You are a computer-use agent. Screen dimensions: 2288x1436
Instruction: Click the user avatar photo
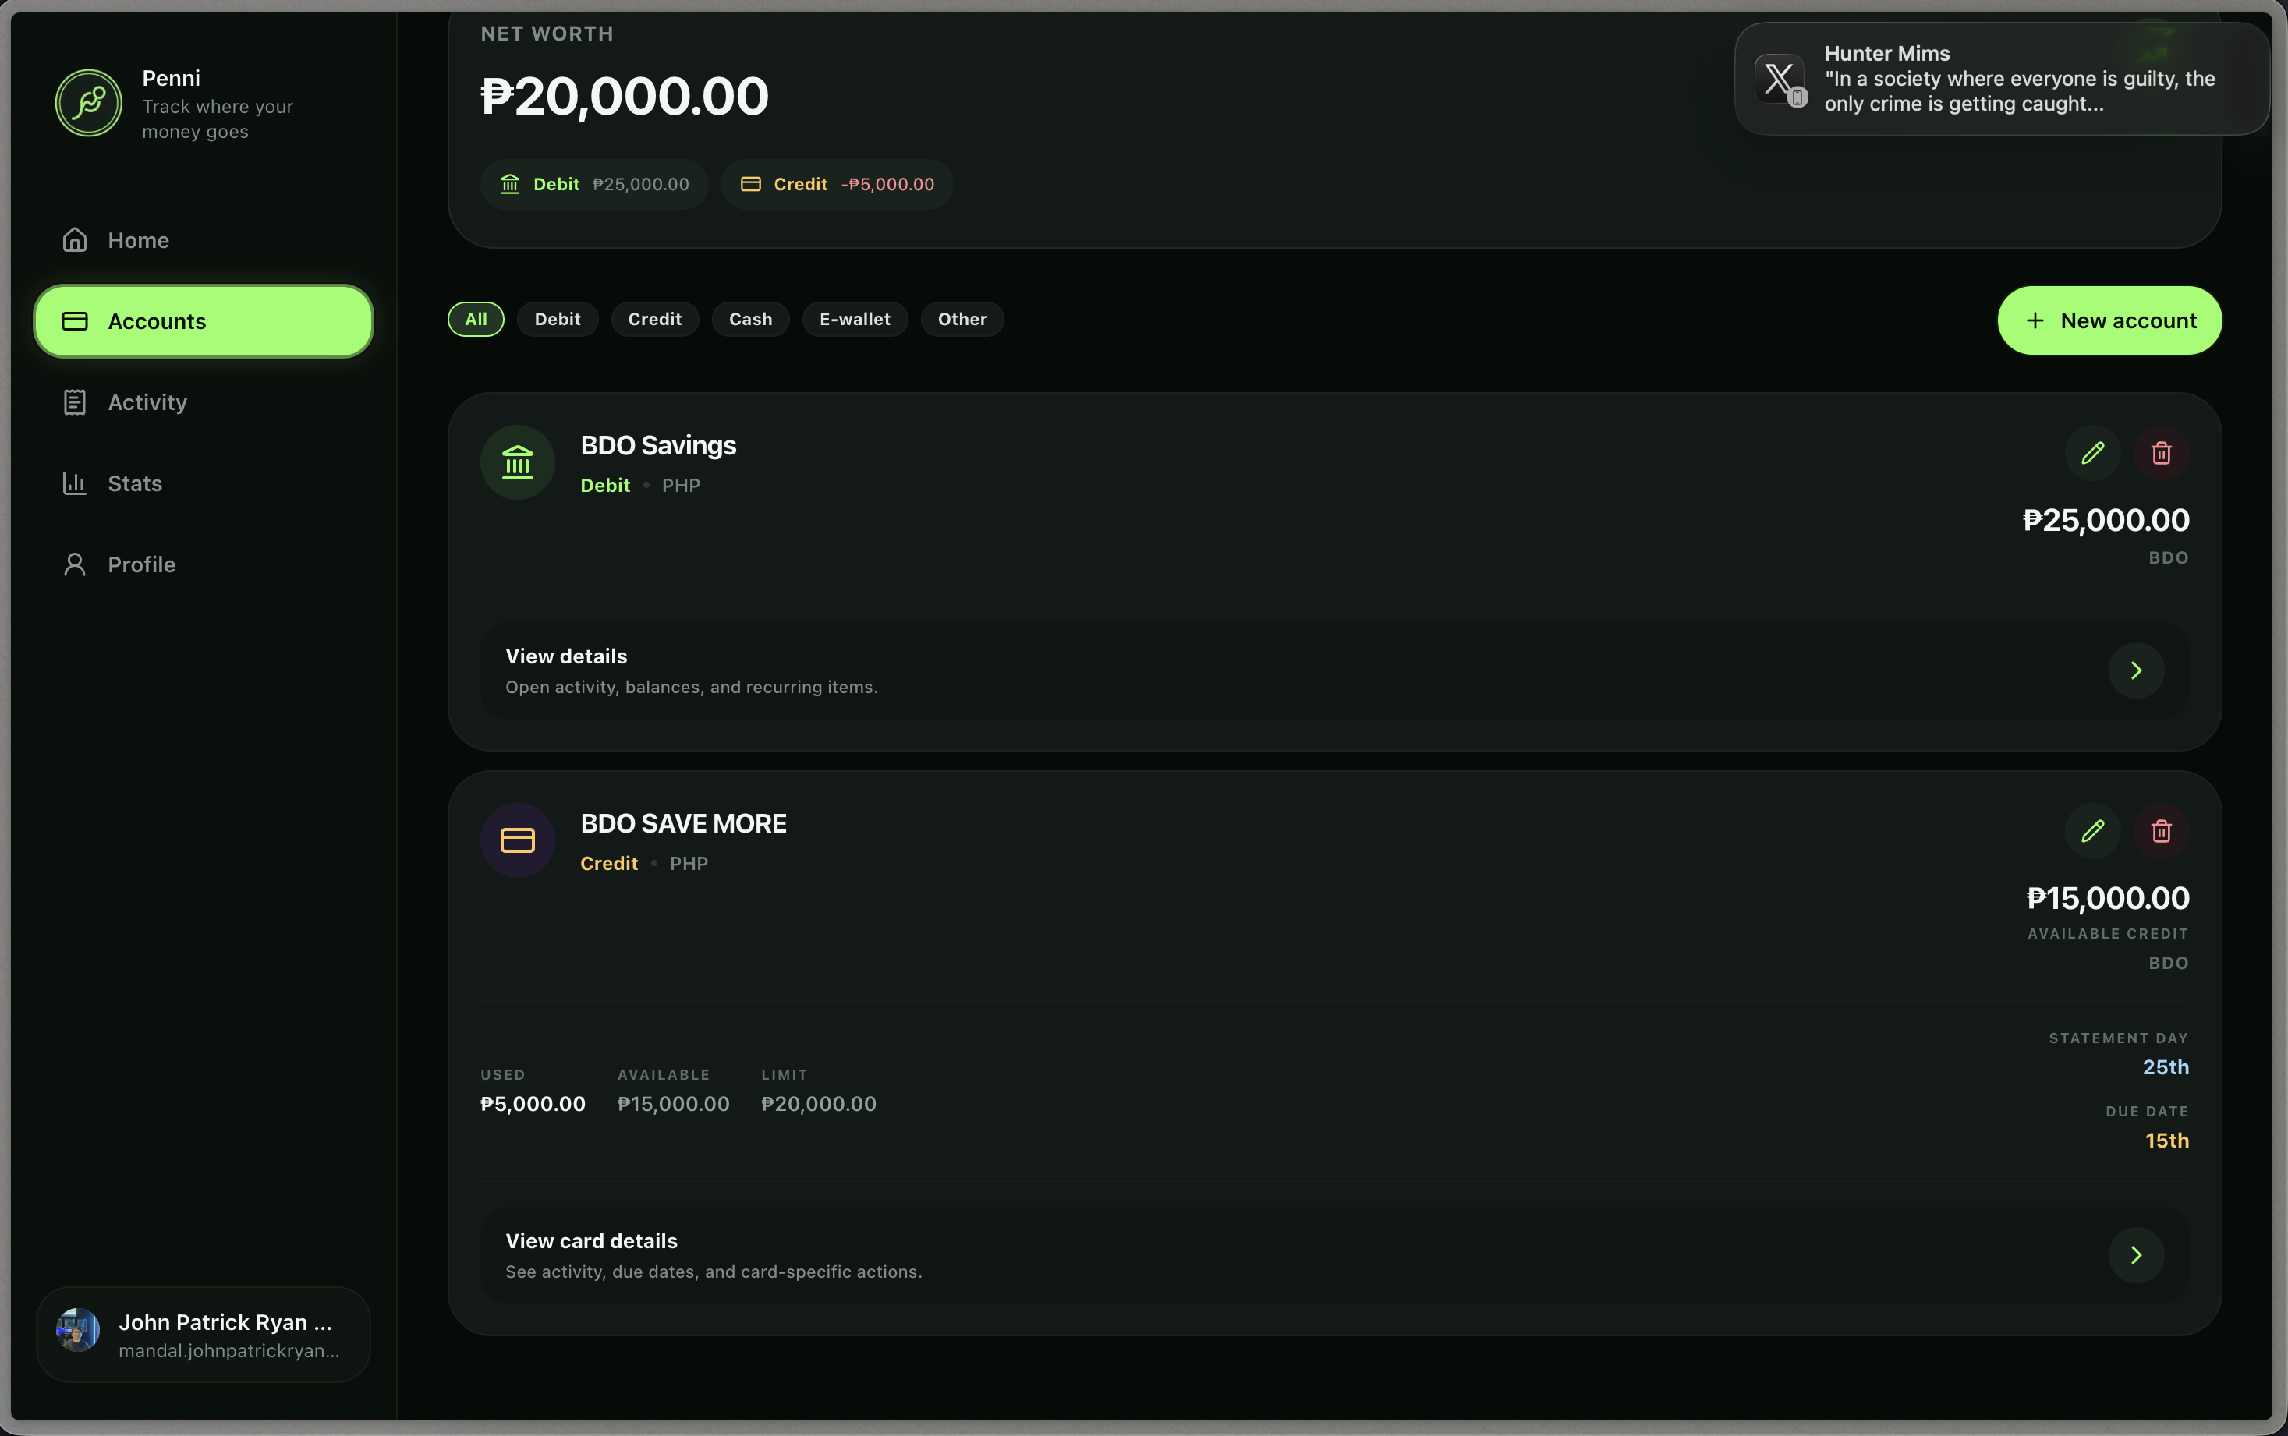78,1330
